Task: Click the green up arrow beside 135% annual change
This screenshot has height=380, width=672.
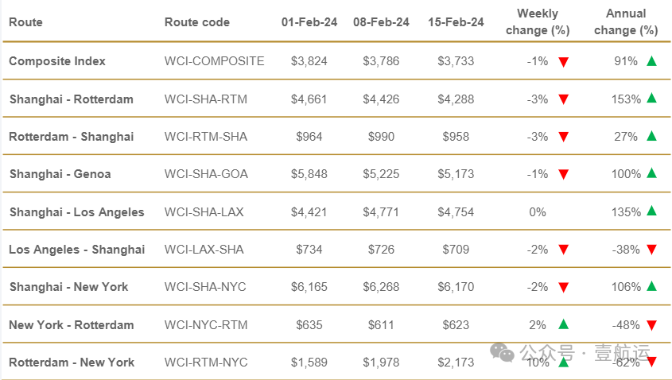Action: click(651, 211)
